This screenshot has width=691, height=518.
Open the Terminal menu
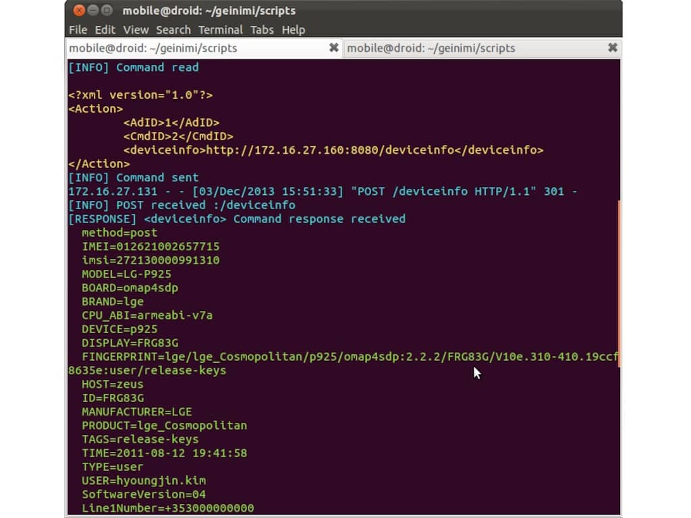click(x=221, y=30)
